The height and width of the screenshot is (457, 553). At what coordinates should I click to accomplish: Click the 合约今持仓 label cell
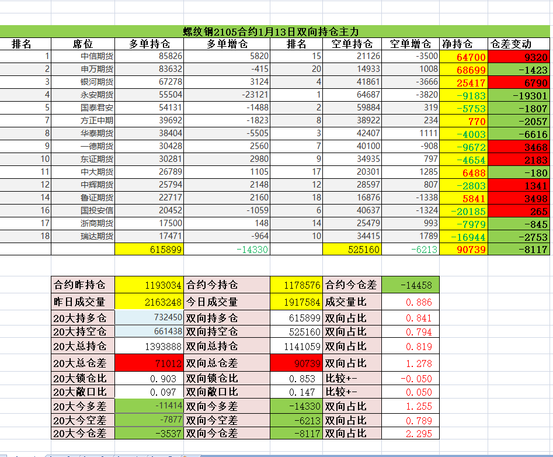pyautogui.click(x=227, y=285)
